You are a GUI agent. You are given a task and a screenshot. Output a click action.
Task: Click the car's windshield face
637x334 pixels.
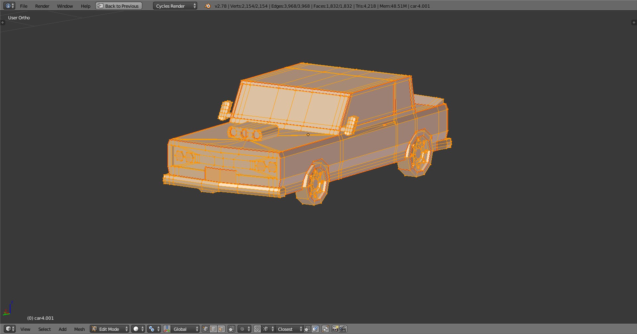290,107
